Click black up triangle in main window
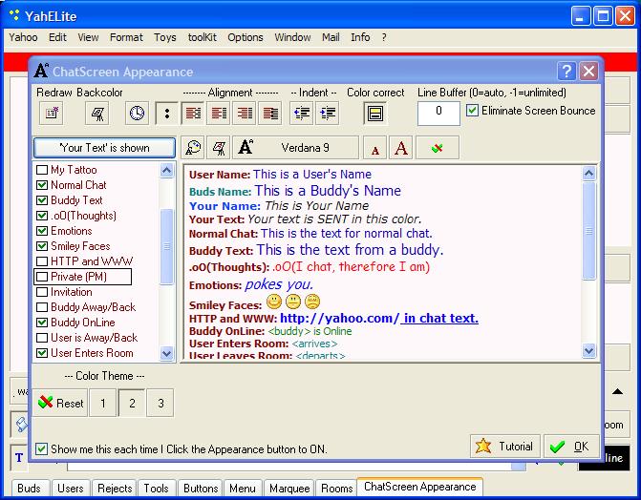 617,392
